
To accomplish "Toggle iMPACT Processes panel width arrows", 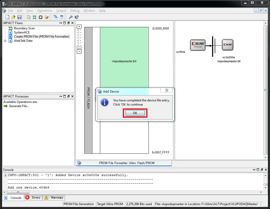I will tap(60, 96).
